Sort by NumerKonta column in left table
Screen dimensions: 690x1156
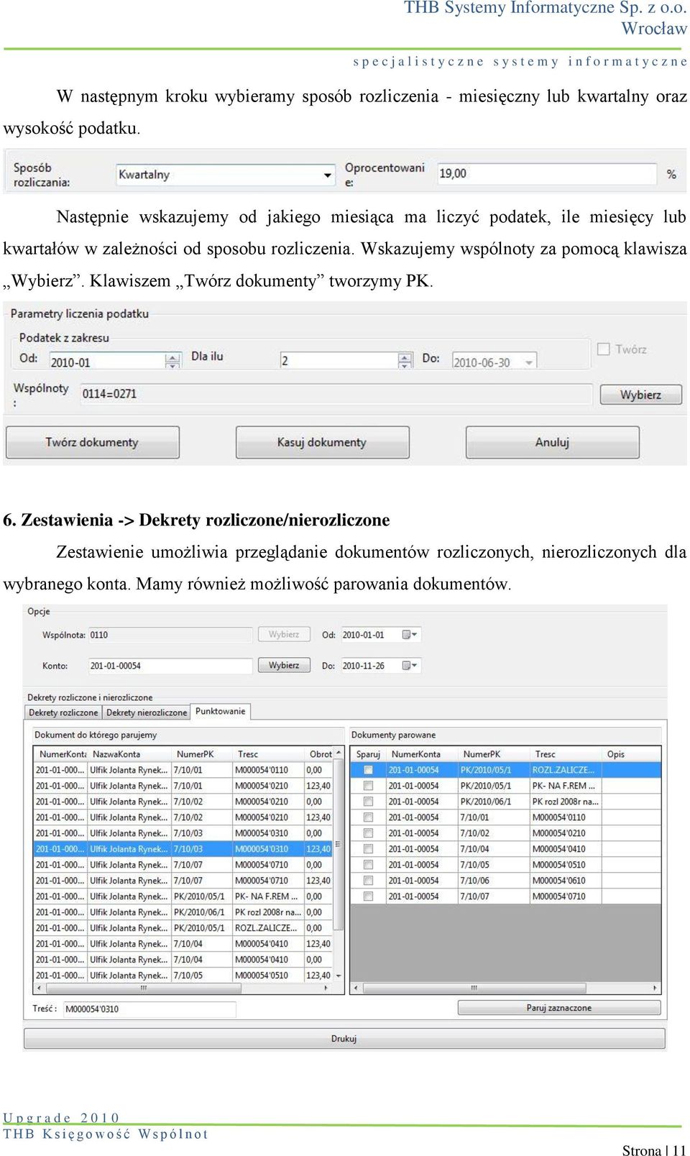[x=61, y=754]
